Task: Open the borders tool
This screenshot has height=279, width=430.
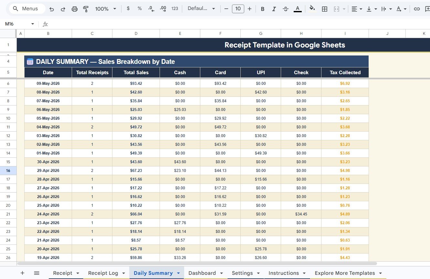Action: 325,9
